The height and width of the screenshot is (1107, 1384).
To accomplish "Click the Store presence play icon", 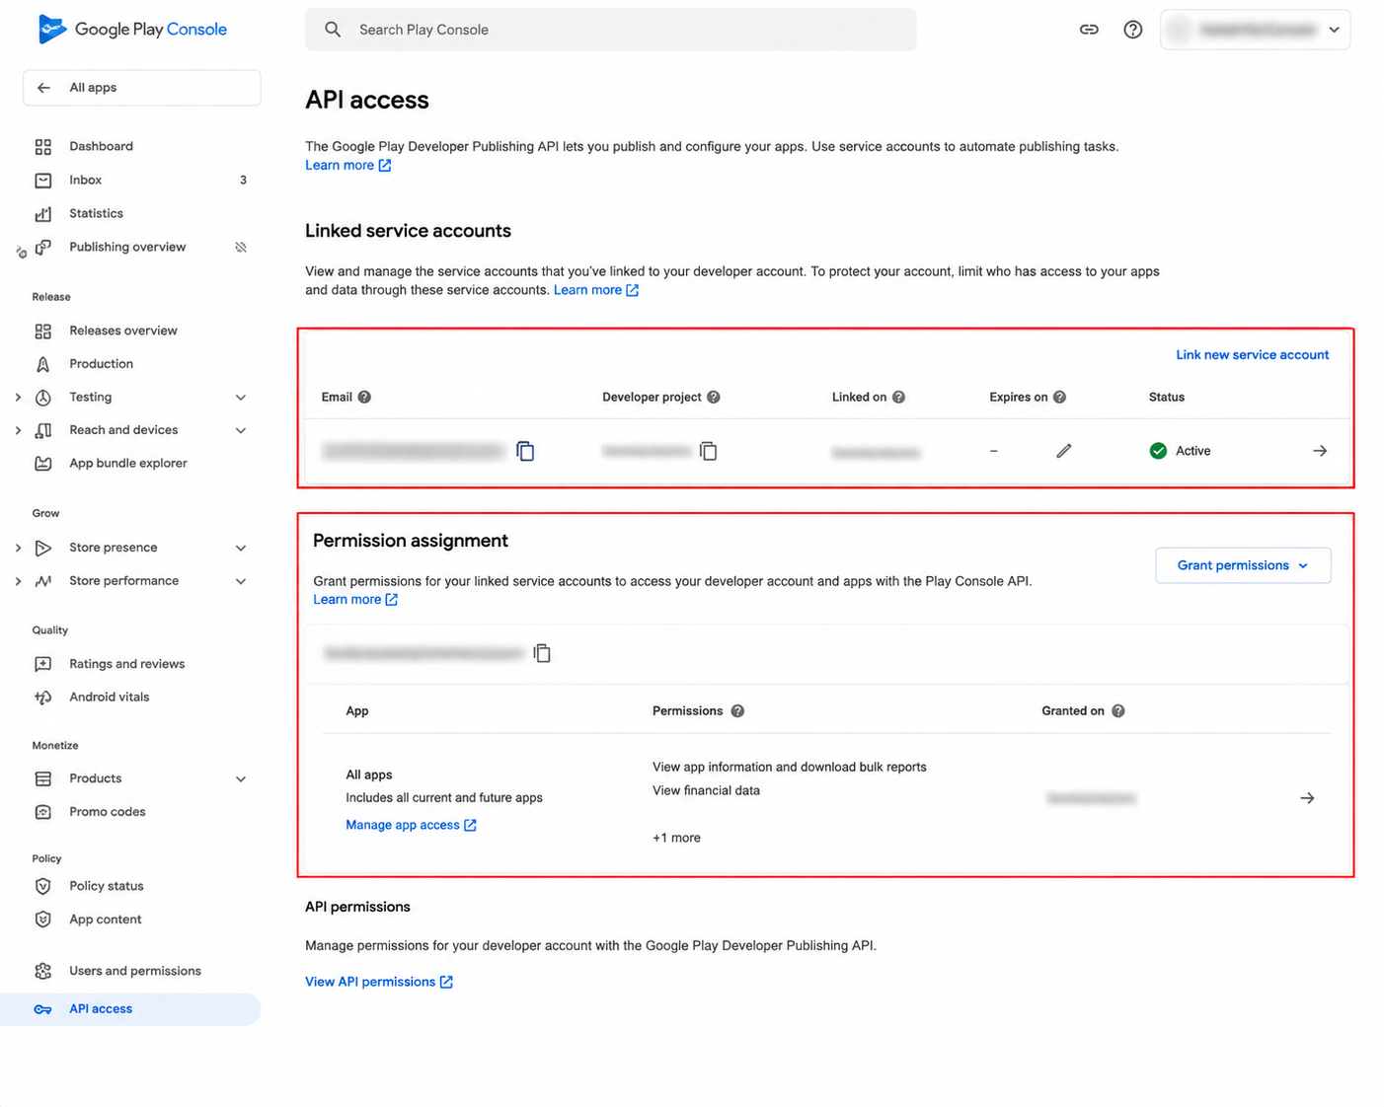I will 42,548.
